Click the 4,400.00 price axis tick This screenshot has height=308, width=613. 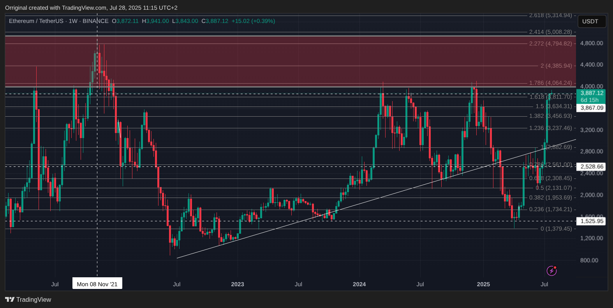(x=591, y=65)
